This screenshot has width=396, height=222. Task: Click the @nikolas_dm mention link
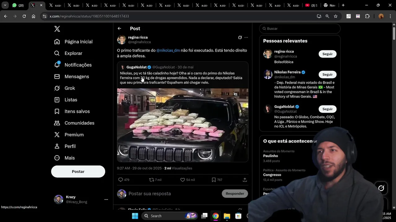click(x=168, y=50)
